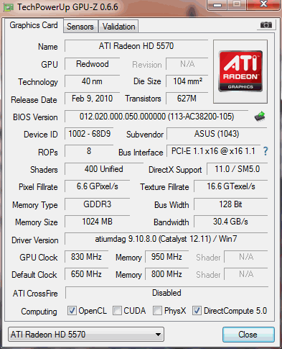Click the Driver Version value field
The height and width of the screenshot is (349, 282).
[x=166, y=239]
